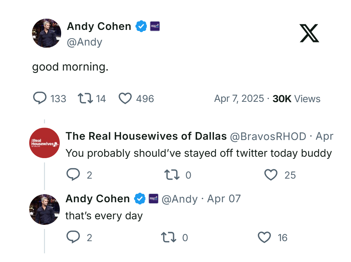Reply to the Real Housewives of Dallas comment
The width and height of the screenshot is (351, 262).
tap(73, 175)
